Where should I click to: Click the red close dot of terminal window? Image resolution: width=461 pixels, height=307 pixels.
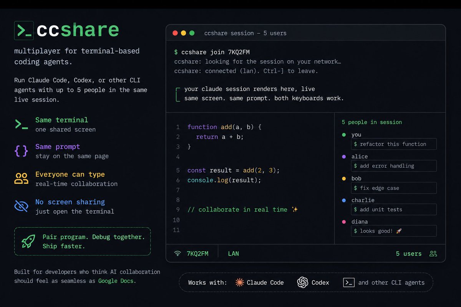[x=175, y=33]
